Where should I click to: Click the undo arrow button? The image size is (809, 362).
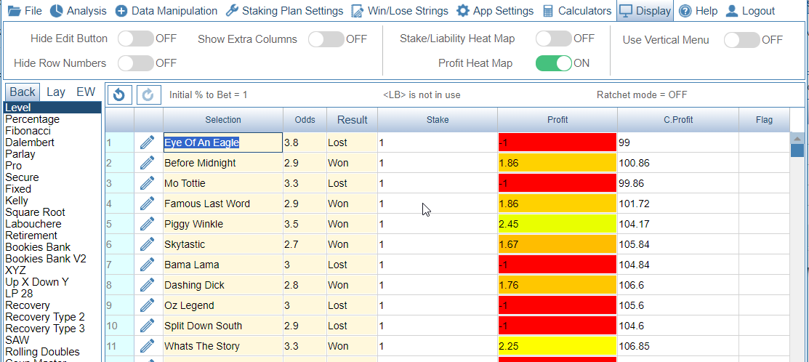tap(119, 94)
